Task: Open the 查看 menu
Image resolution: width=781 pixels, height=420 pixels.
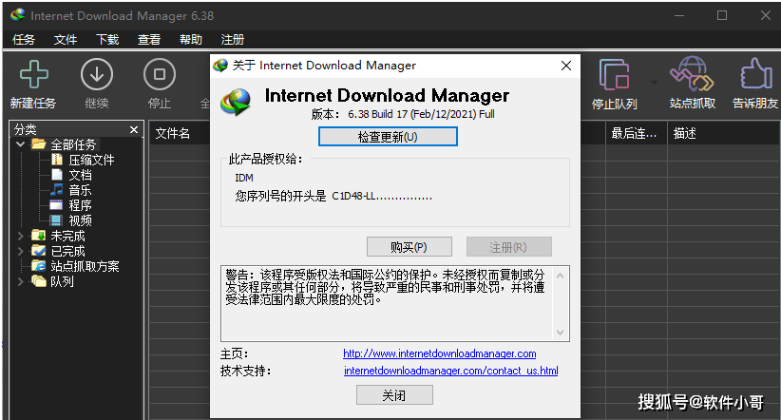Action: click(x=149, y=39)
